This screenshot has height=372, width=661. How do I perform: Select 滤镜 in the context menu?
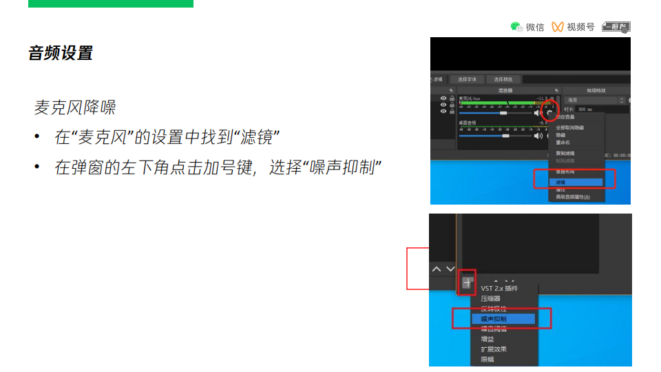576,182
